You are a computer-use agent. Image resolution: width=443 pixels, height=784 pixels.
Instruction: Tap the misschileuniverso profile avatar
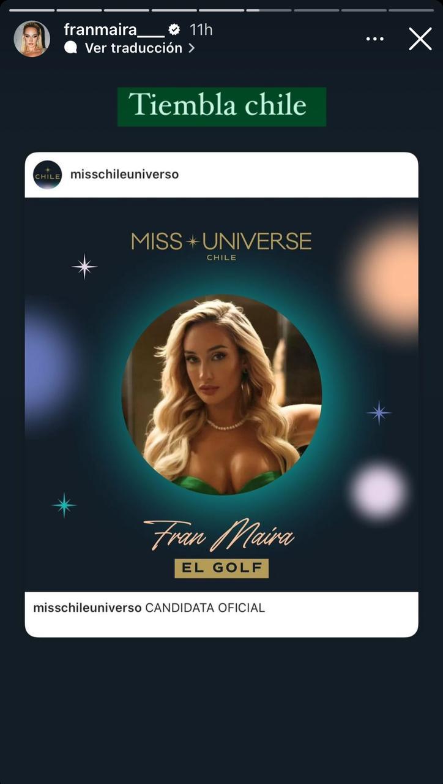(x=48, y=174)
